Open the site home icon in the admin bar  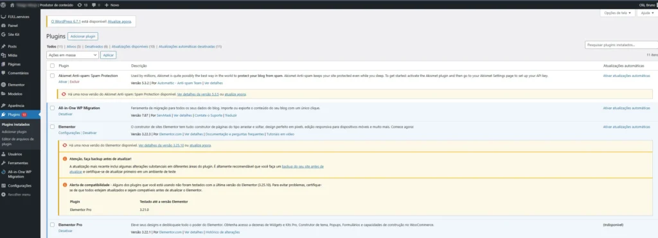tap(12, 4)
